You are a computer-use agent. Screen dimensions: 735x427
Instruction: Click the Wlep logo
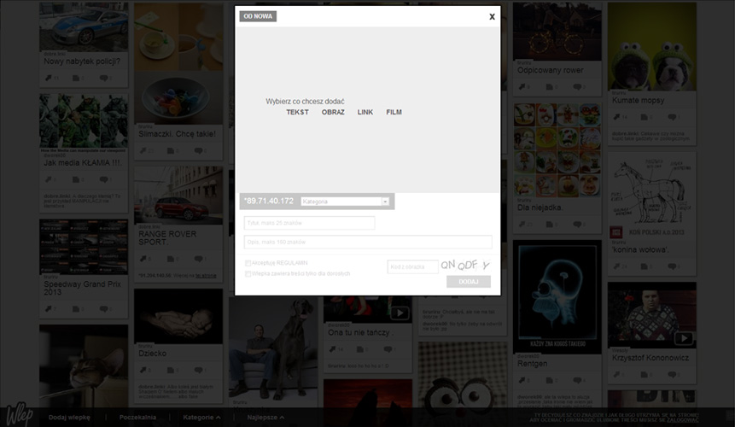pos(20,414)
